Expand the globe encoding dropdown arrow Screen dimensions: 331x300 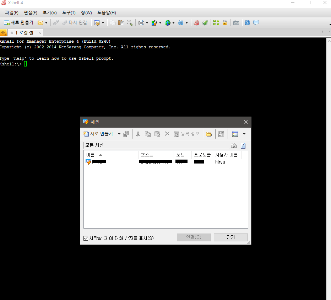173,23
